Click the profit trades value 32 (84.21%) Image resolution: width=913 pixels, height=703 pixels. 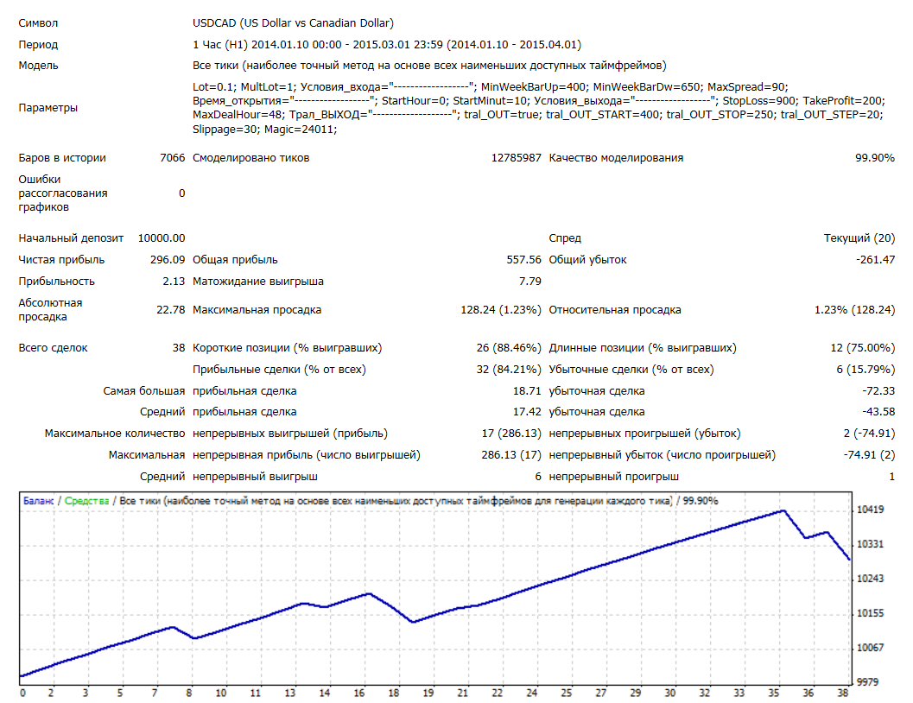[509, 369]
